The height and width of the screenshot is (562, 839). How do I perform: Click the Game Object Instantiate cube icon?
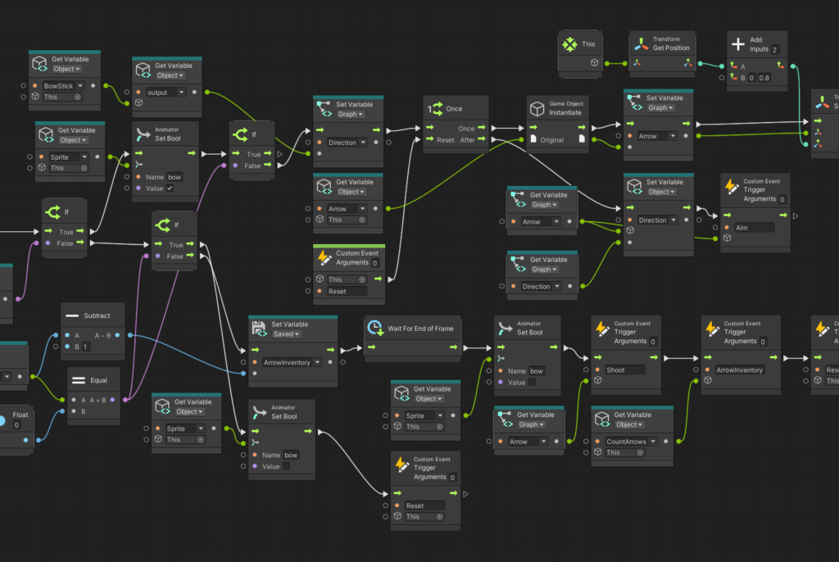537,109
